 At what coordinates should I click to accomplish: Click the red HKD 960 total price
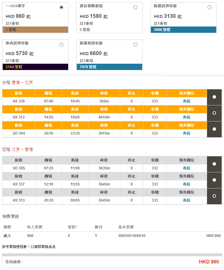tap(209, 262)
